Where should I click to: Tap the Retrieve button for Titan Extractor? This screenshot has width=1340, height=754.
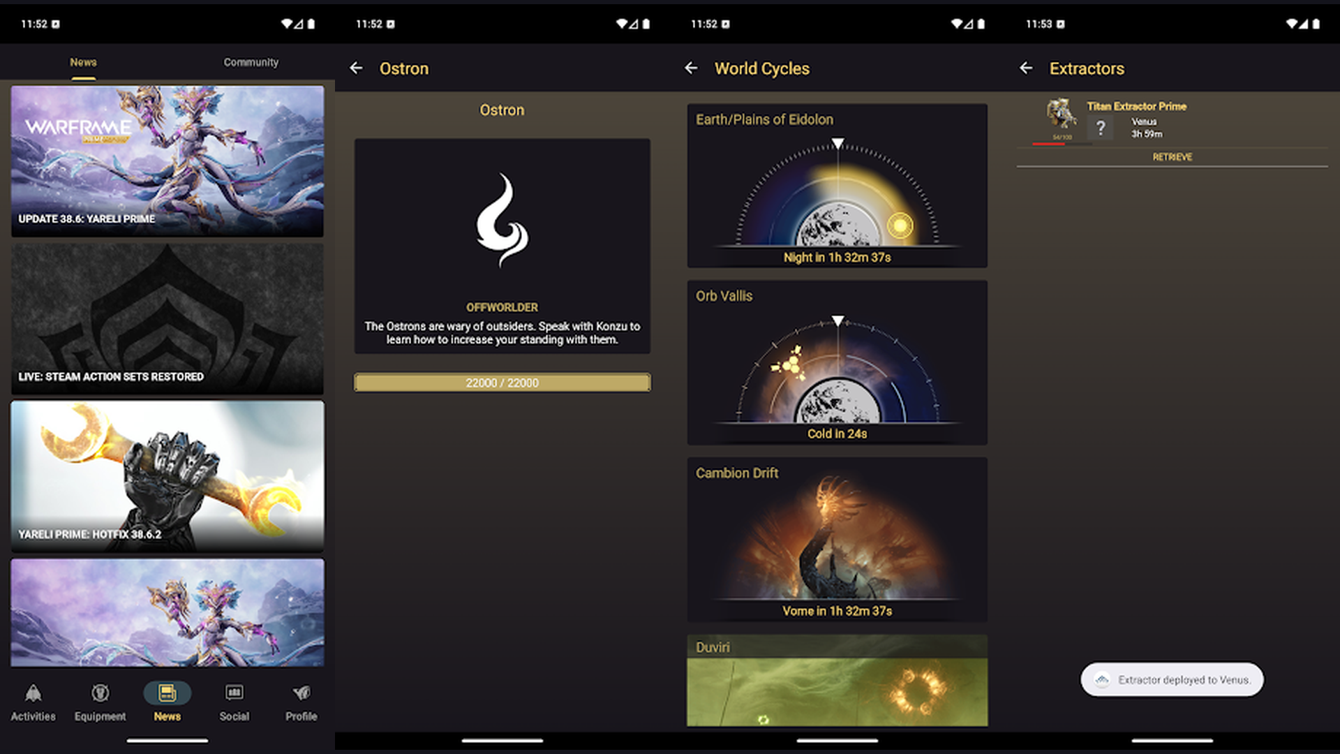pos(1172,157)
